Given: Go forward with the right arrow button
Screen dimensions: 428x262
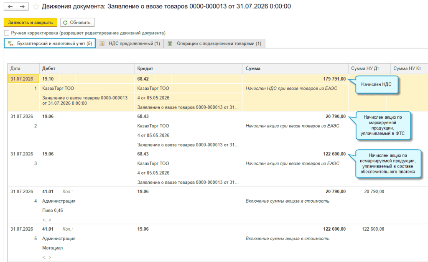Looking at the screenshot, I should click(x=23, y=7).
